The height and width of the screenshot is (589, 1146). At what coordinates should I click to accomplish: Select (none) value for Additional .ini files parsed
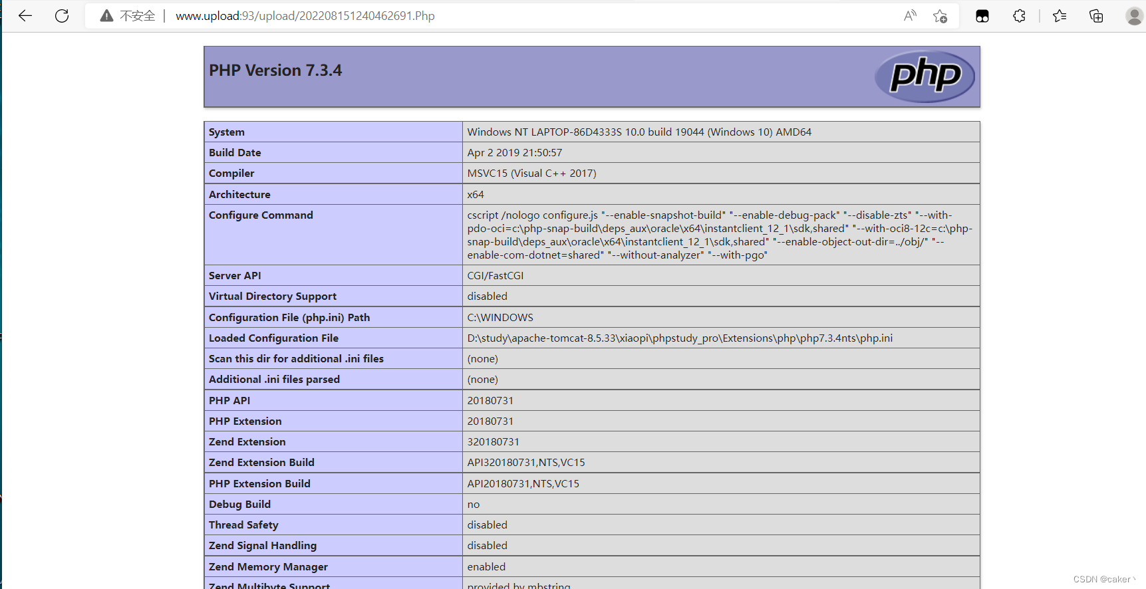[x=483, y=380]
